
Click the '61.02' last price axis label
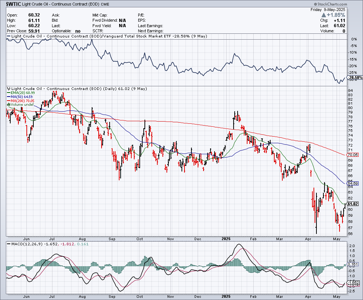[353, 204]
